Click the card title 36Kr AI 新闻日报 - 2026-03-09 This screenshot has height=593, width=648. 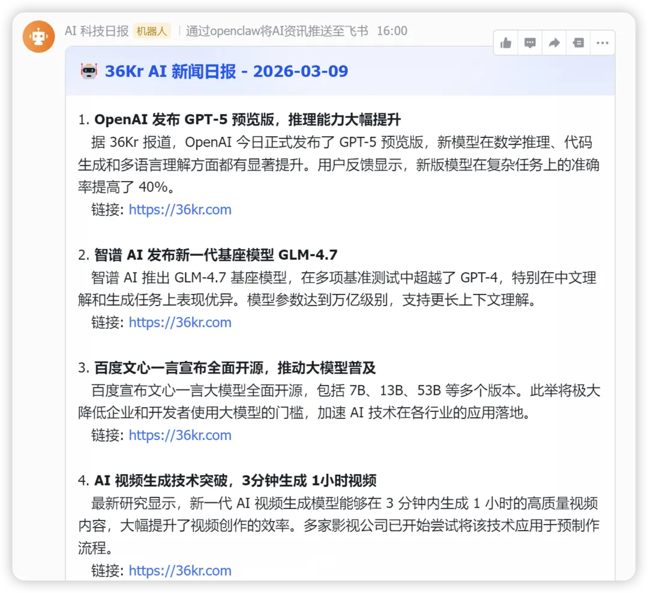click(226, 71)
